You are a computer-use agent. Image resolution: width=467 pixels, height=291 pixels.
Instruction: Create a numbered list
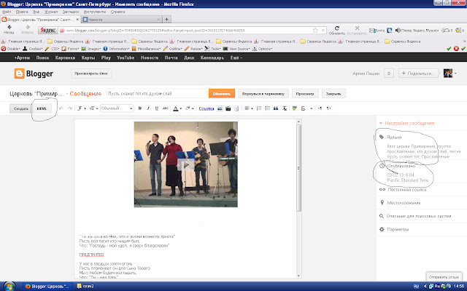[259, 108]
